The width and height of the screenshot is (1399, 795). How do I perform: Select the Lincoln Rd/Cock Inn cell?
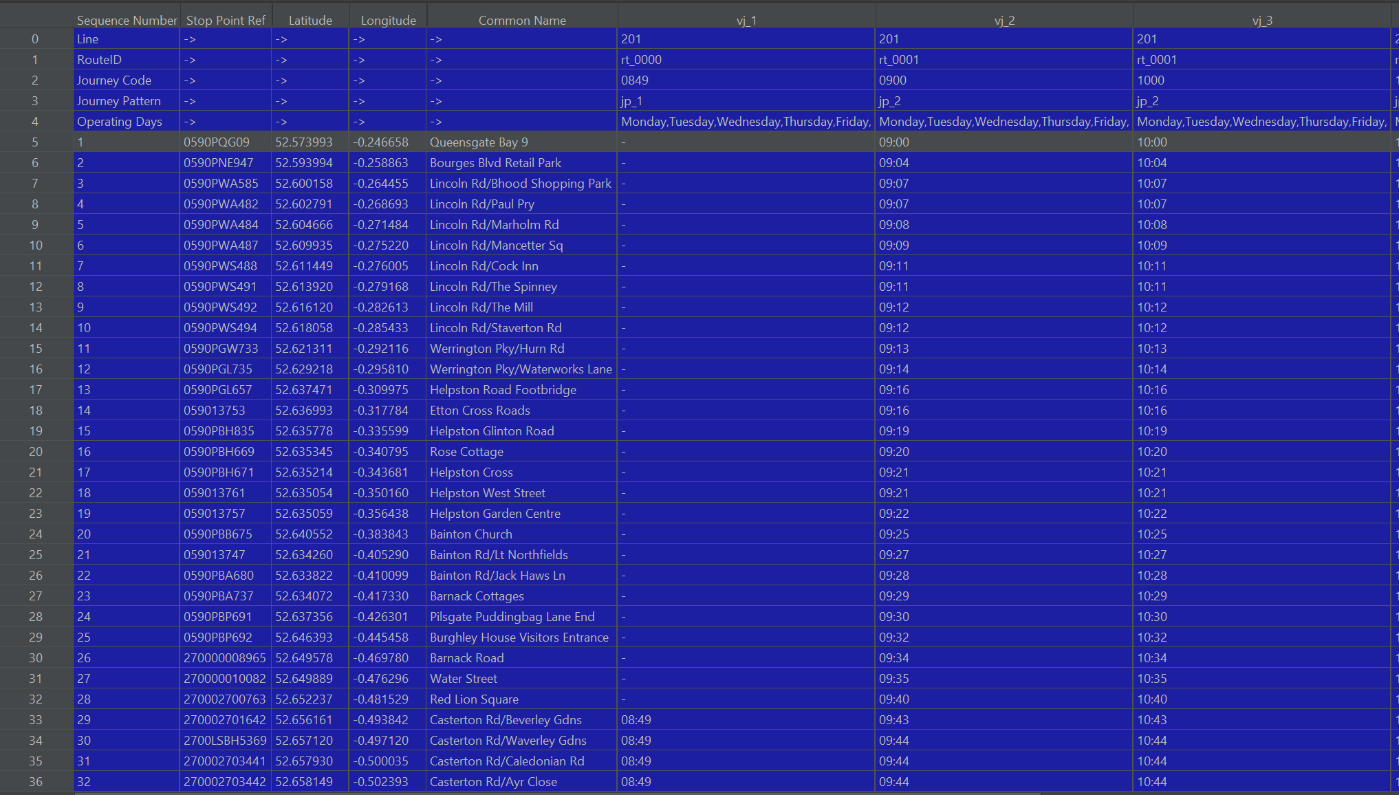(x=522, y=266)
